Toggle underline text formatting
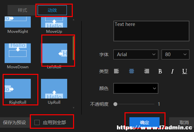This screenshot has height=132, width=194. tap(184, 71)
